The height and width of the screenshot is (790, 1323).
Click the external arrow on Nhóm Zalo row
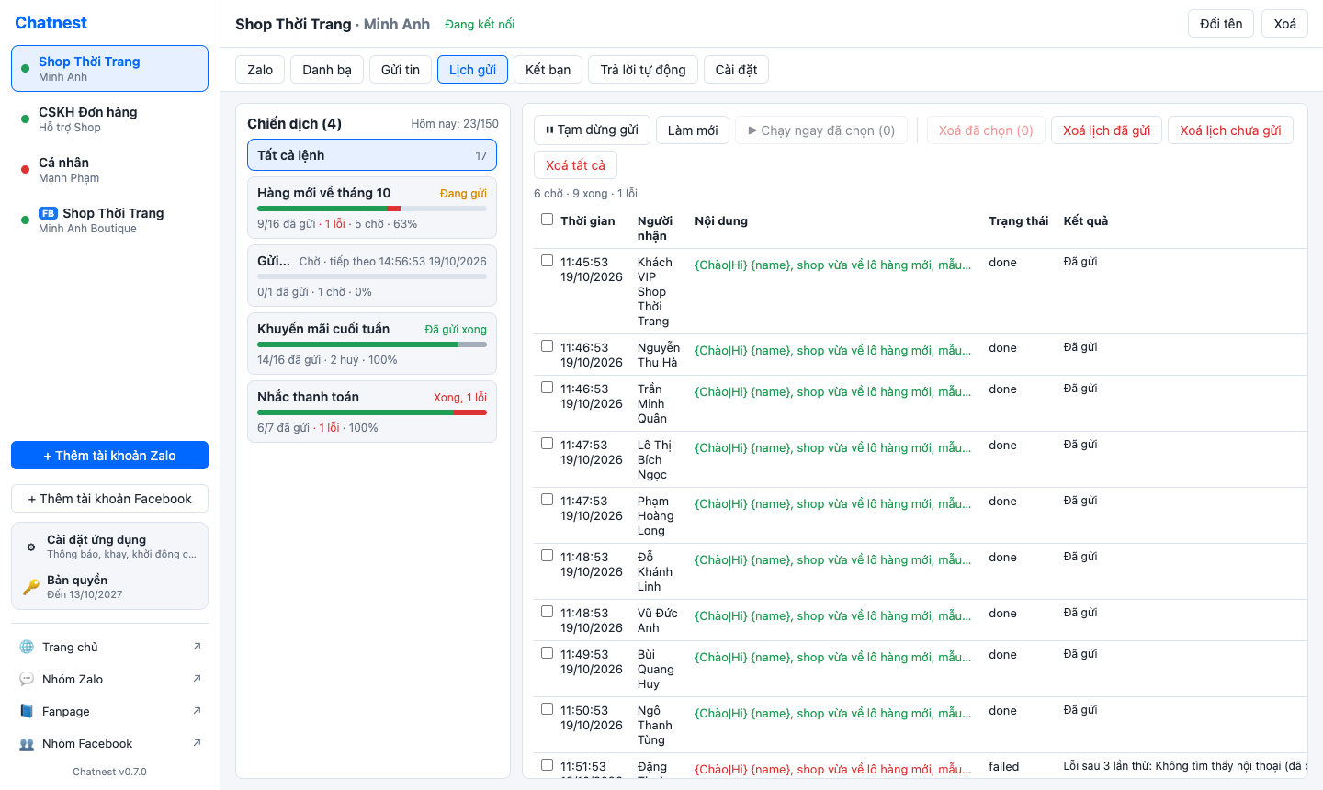coord(197,679)
